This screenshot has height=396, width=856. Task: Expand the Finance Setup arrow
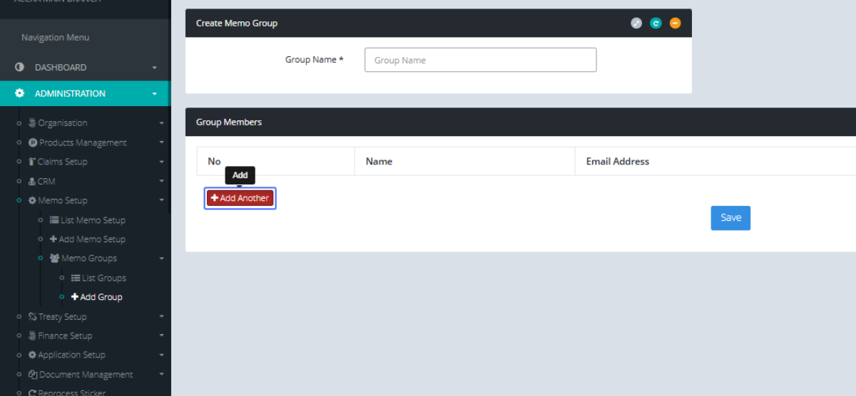(x=161, y=336)
